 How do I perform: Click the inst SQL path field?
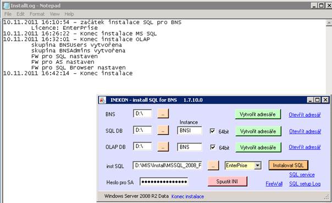click(x=167, y=165)
